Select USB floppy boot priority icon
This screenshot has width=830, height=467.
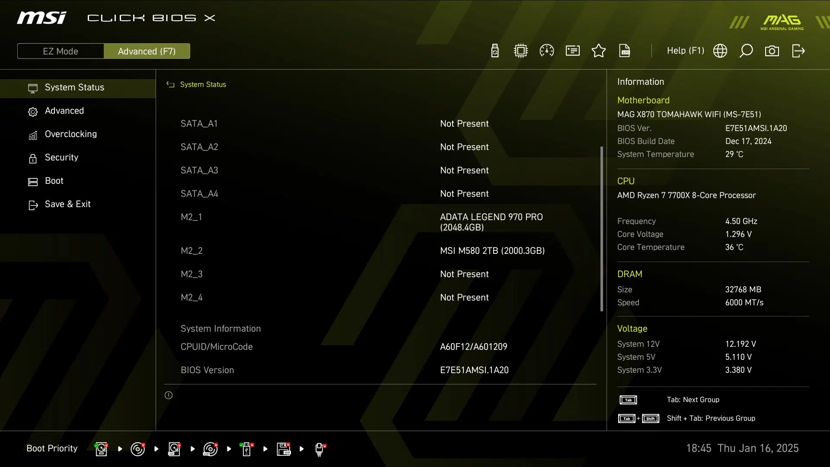284,449
